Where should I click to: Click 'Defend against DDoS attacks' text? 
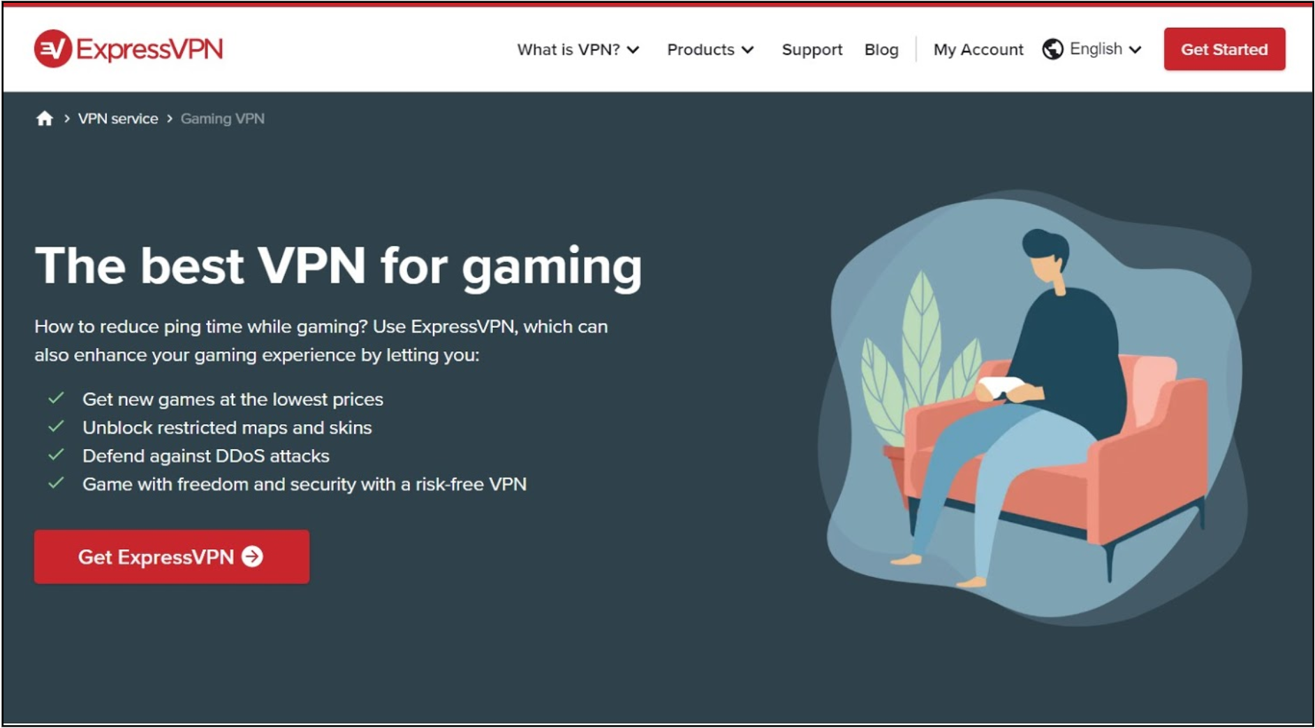click(x=206, y=456)
